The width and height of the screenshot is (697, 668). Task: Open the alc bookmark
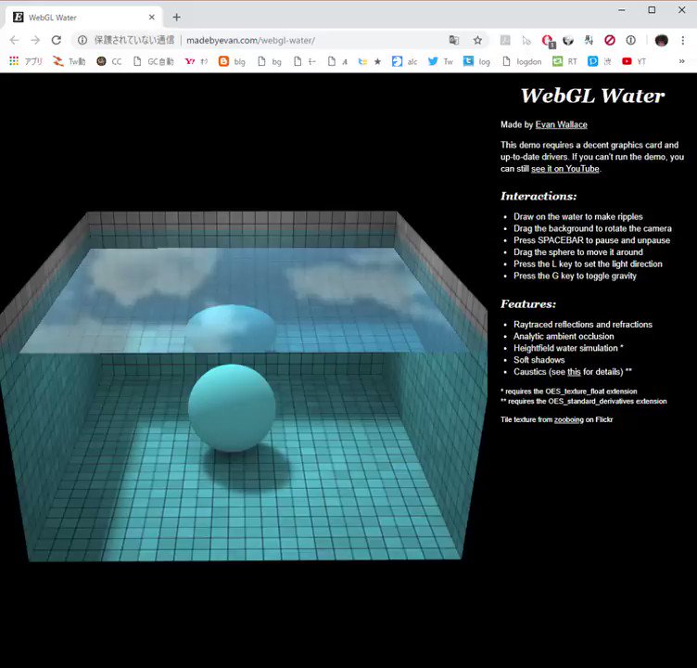(x=405, y=61)
